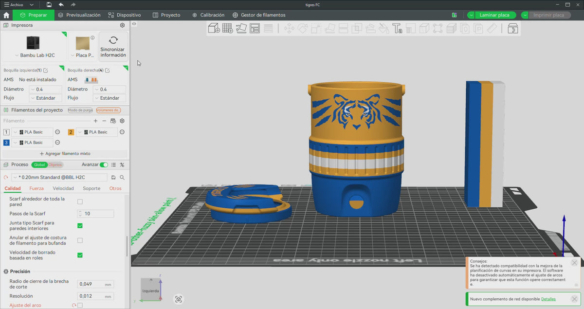Screen dimensions: 584x309
Task: Select the Cut tool
Action: 343,28
